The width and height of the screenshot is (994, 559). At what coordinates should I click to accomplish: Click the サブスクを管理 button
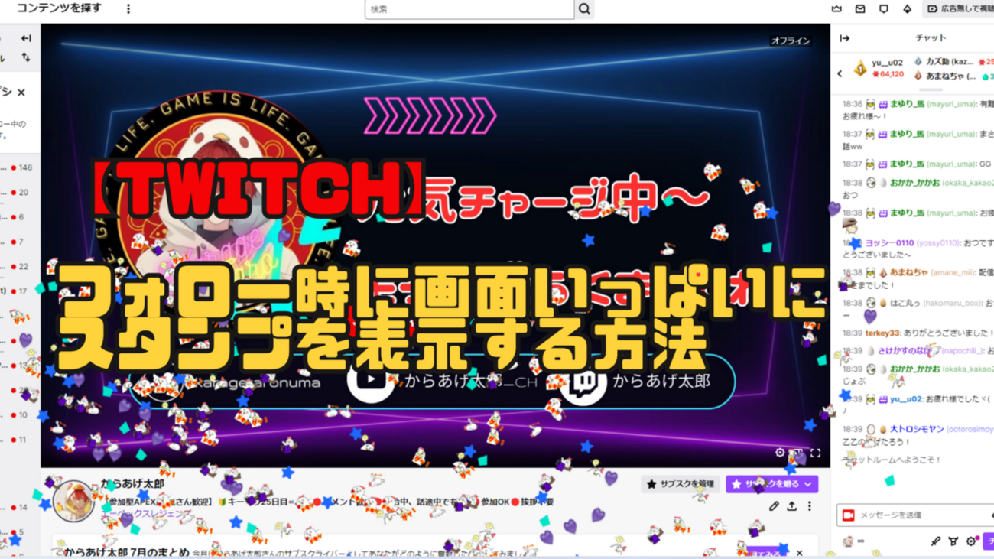point(681,484)
